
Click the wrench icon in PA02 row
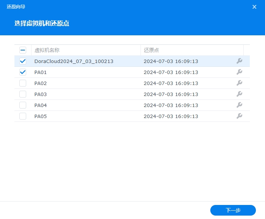point(239,83)
